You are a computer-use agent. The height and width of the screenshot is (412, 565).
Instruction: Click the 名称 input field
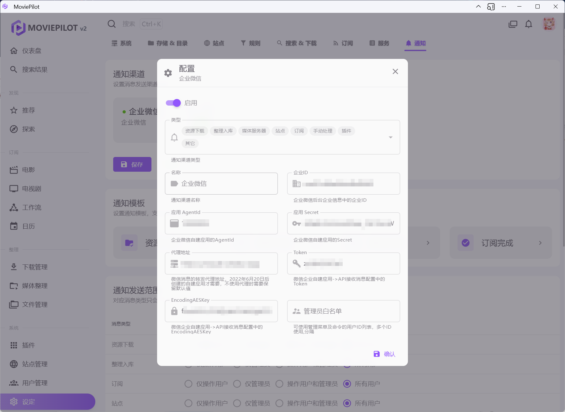click(x=226, y=184)
